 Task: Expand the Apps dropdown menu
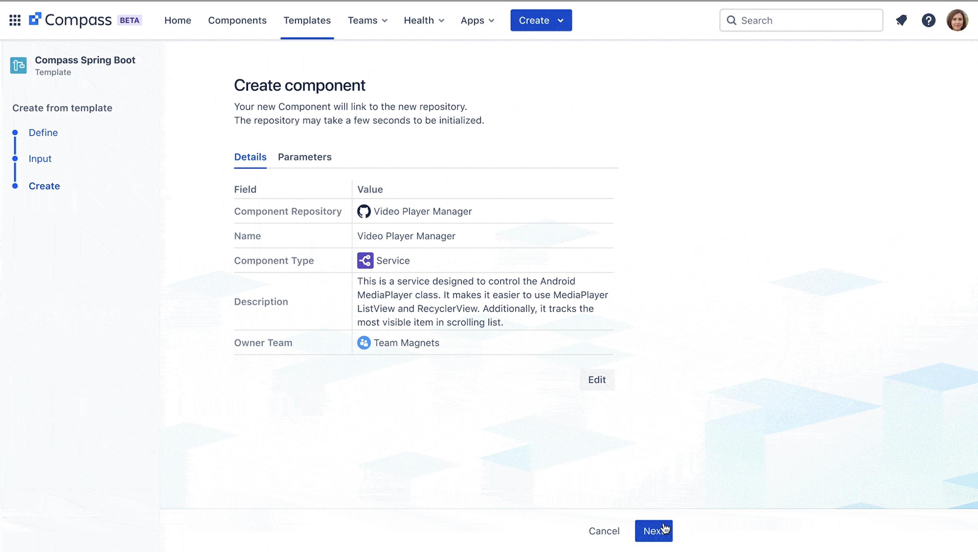click(x=477, y=20)
